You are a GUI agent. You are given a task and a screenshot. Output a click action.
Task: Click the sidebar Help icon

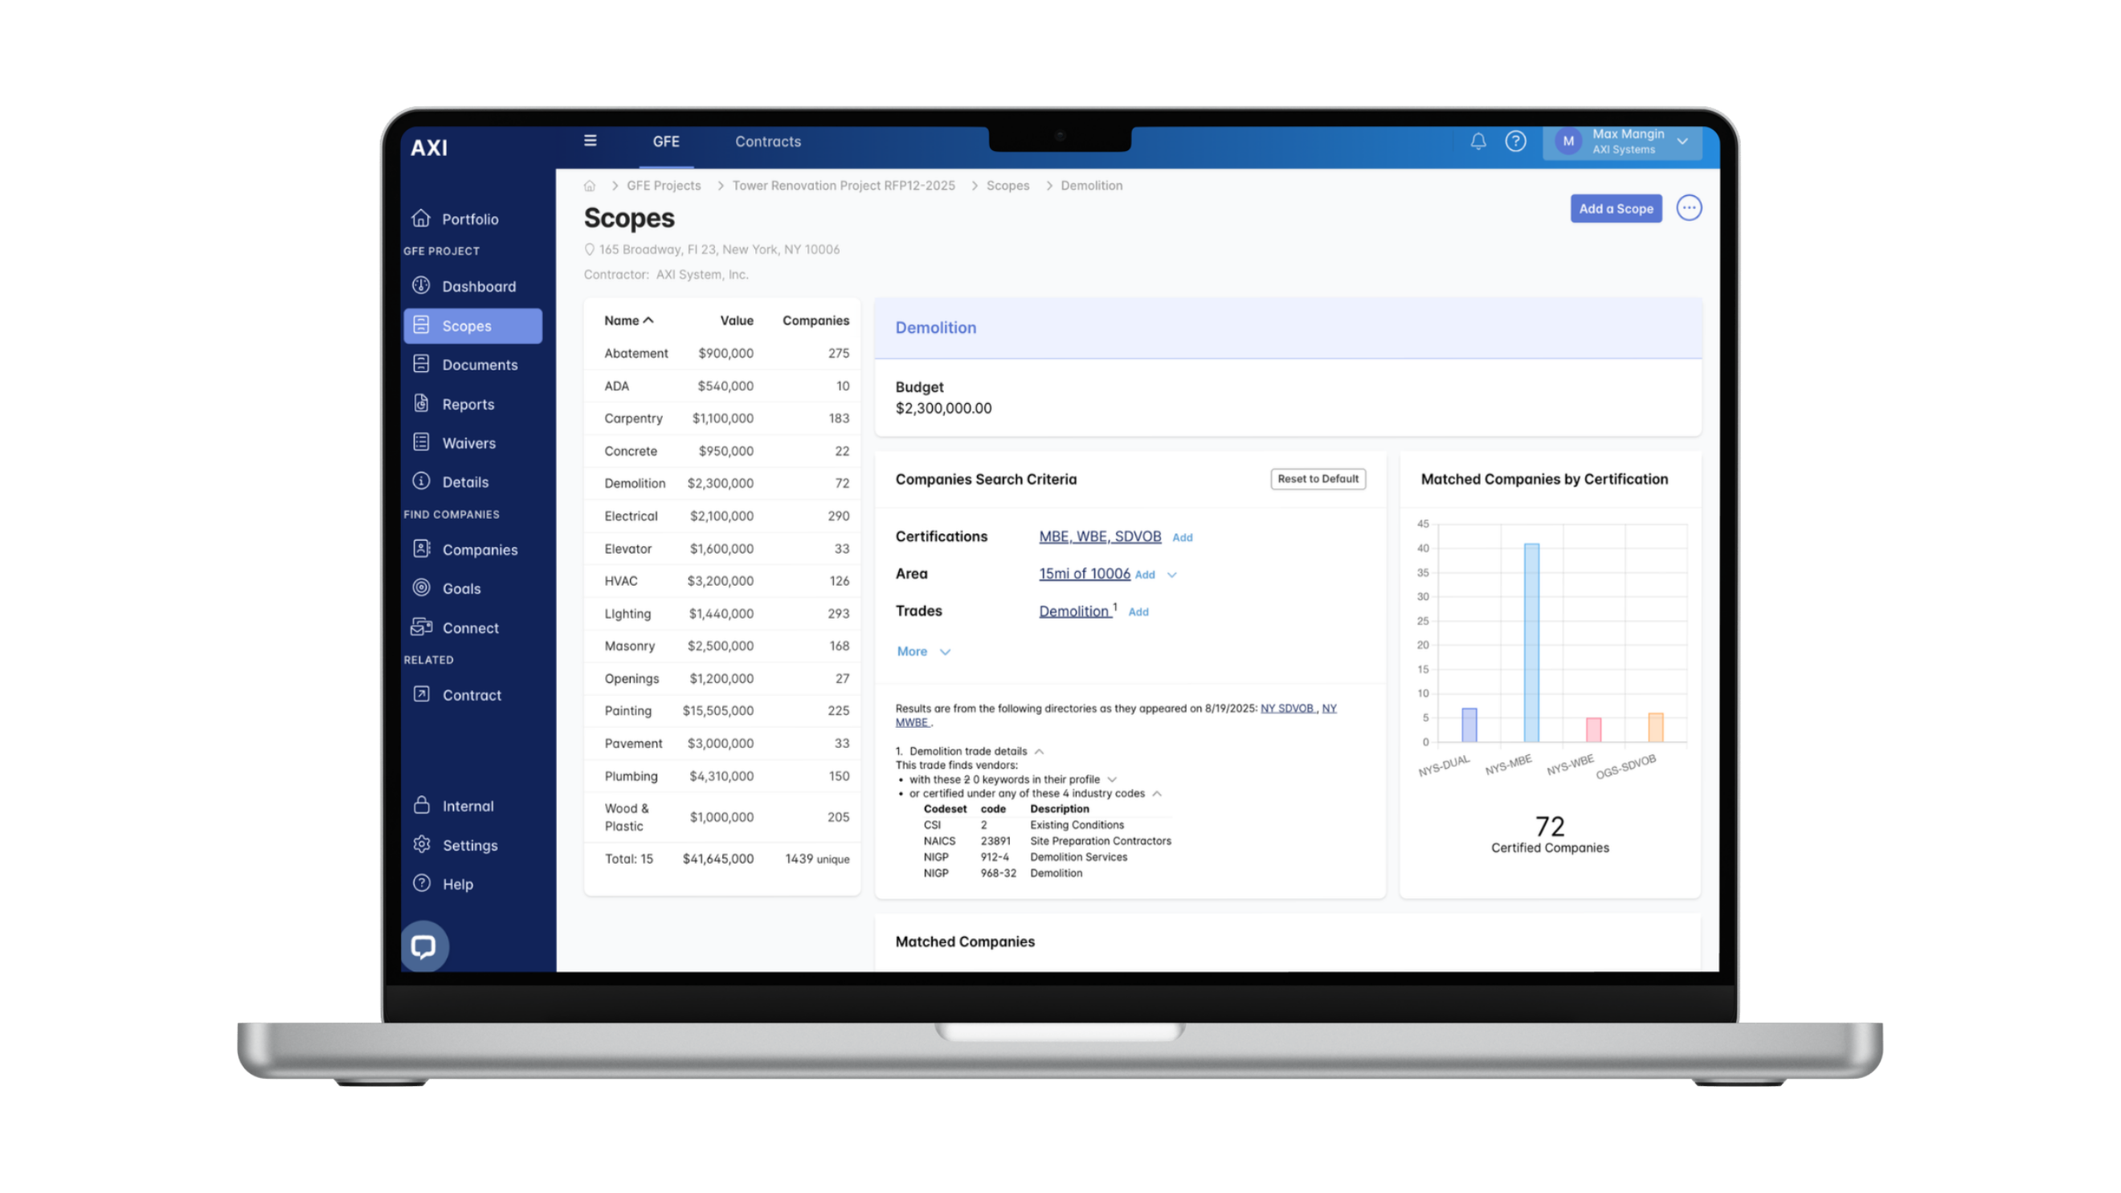pos(422,884)
